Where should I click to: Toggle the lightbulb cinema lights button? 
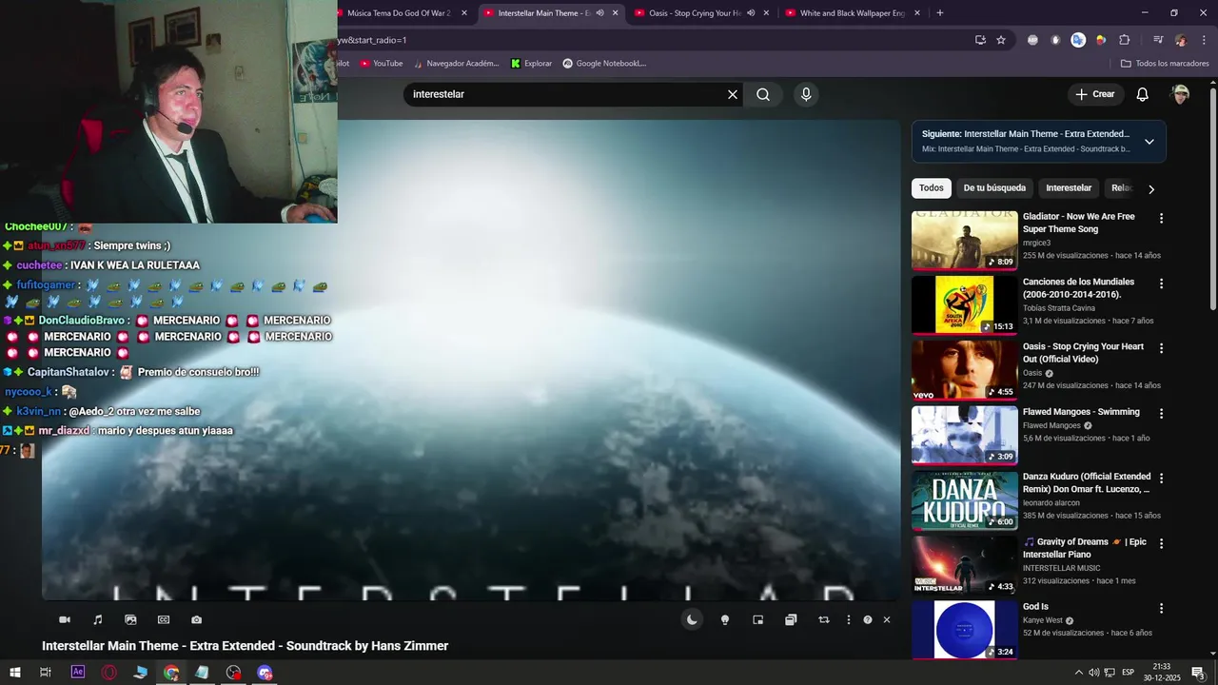click(x=725, y=619)
